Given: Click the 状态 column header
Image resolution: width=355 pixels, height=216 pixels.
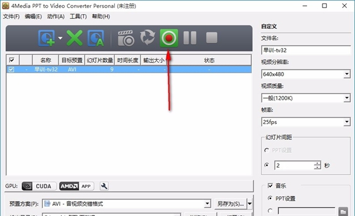Looking at the screenshot, I should (209, 60).
